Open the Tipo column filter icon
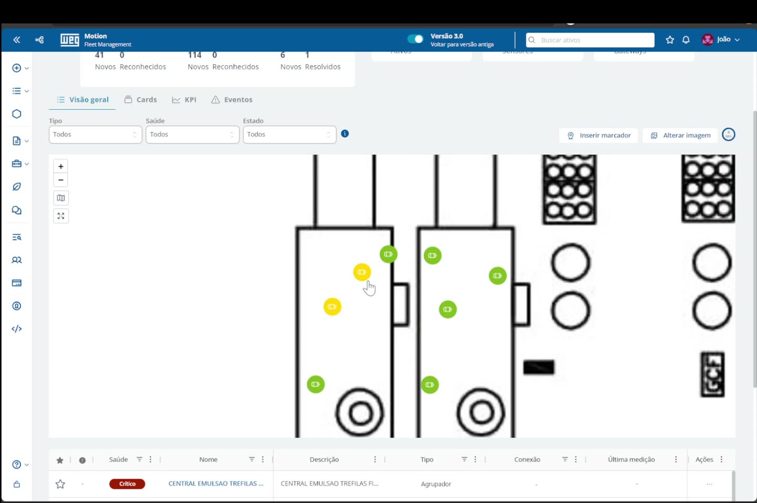Image resolution: width=757 pixels, height=503 pixels. tap(464, 459)
